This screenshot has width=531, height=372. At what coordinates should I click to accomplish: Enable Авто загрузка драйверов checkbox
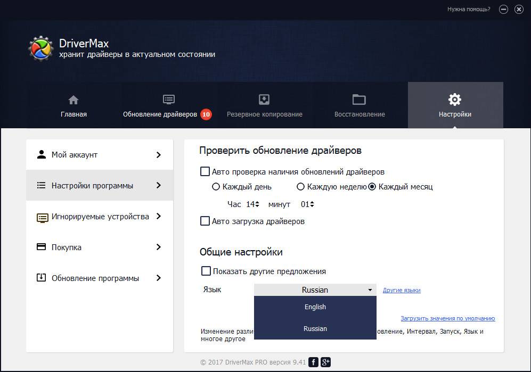point(205,221)
